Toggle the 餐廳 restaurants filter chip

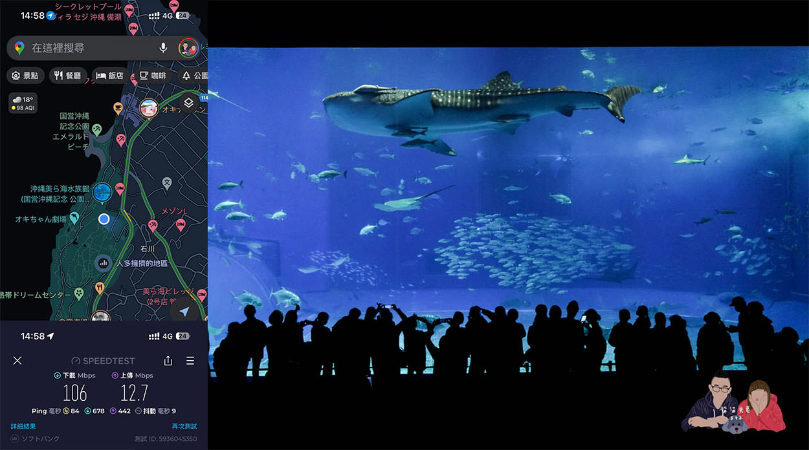point(67,75)
